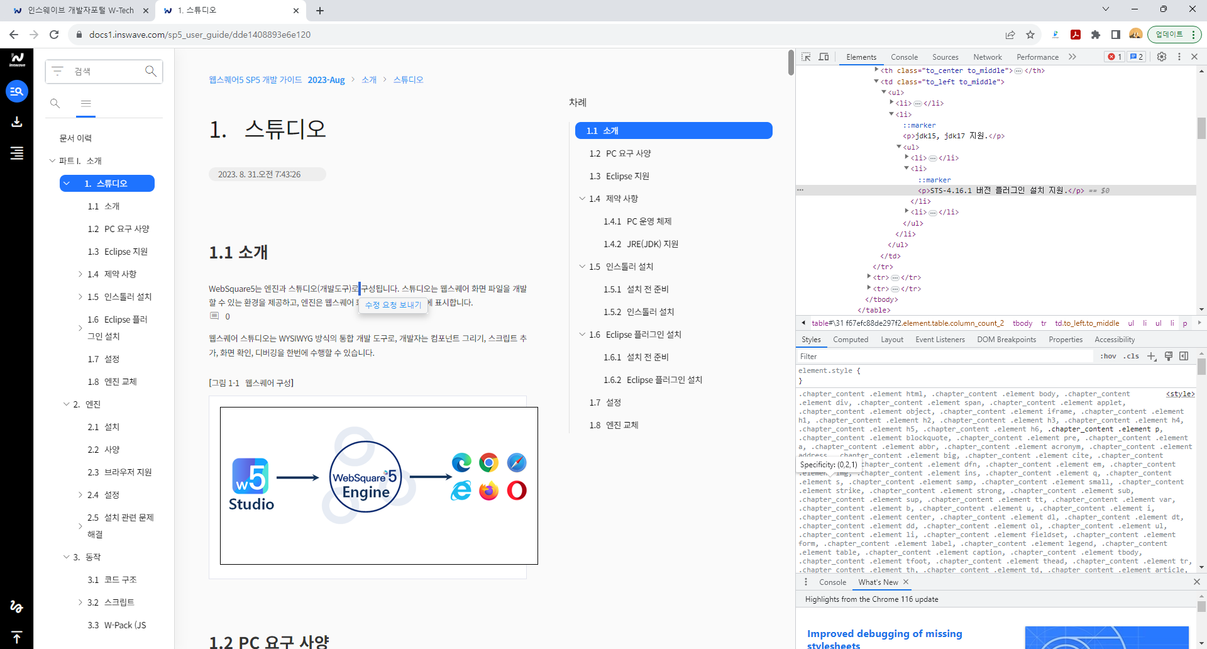The width and height of the screenshot is (1207, 649).
Task: Open the DOM Breakpoints tab
Action: pos(1006,340)
